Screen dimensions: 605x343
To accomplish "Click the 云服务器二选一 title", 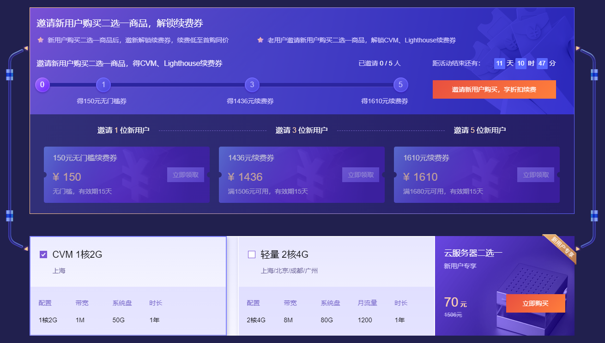I will click(x=473, y=253).
